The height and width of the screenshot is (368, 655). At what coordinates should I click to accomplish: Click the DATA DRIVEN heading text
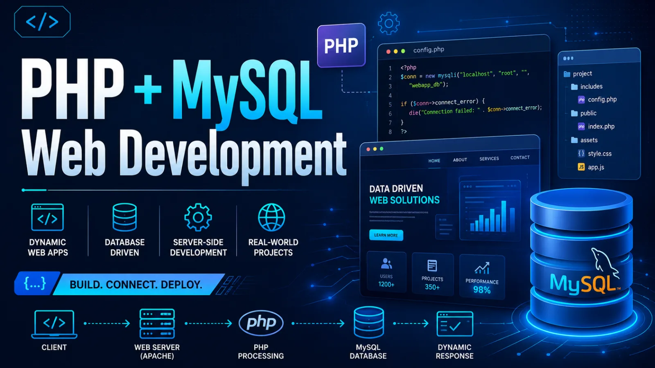point(396,189)
